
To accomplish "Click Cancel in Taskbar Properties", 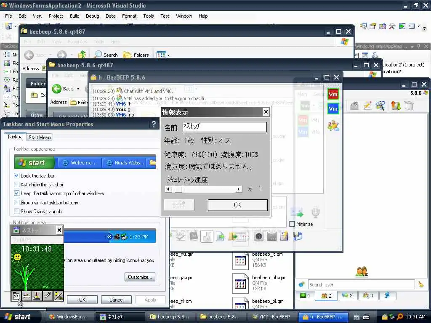I will coord(116,299).
